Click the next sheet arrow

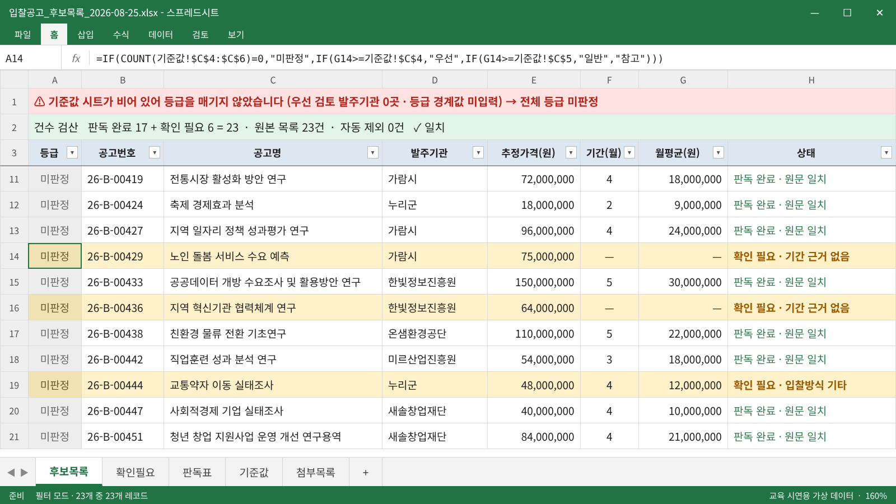[24, 472]
